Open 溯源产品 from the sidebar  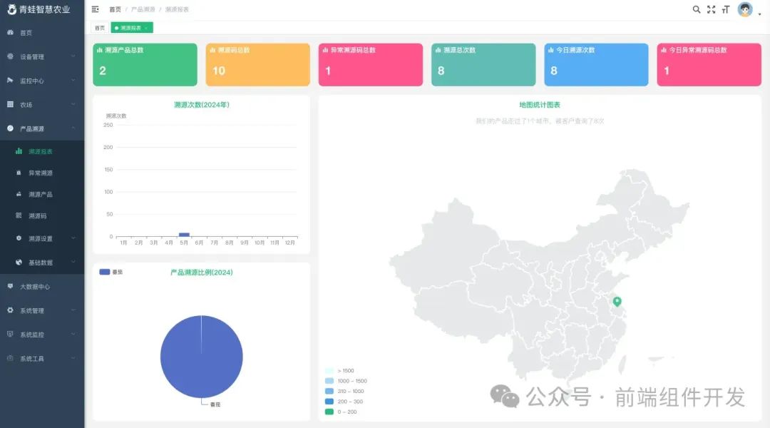(x=41, y=194)
